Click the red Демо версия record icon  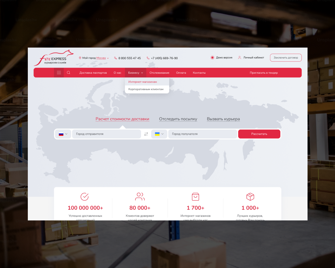point(212,58)
